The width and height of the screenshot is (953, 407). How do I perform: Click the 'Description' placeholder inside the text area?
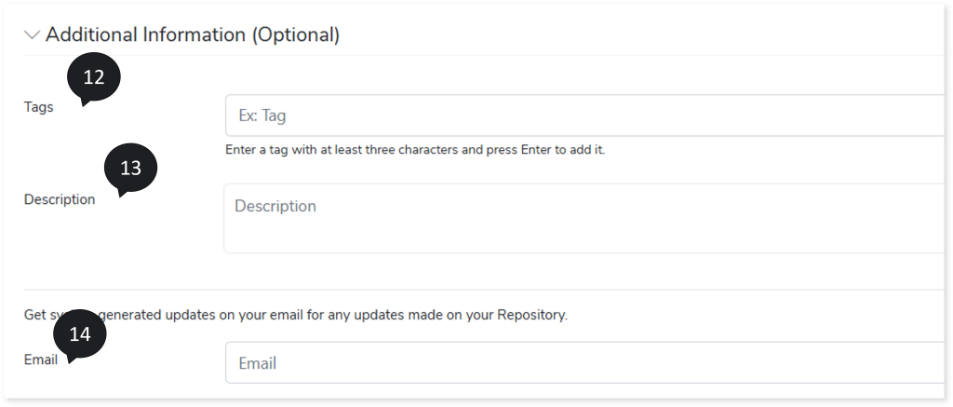coord(275,206)
